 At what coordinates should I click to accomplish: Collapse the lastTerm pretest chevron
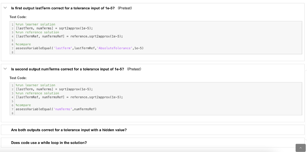tap(5, 8)
